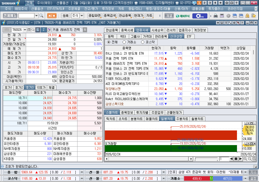Click the chart range slider track

[x=206, y=159]
